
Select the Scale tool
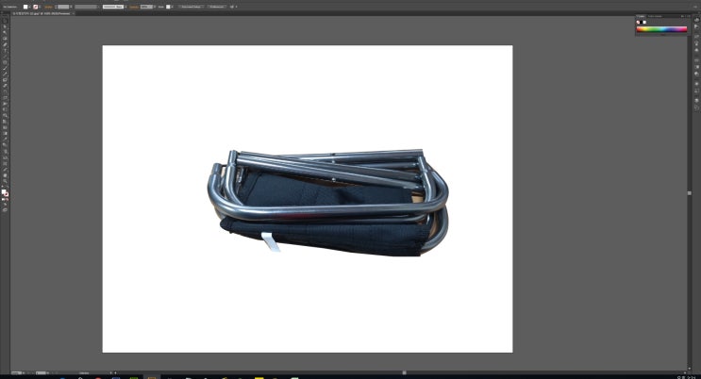point(5,97)
